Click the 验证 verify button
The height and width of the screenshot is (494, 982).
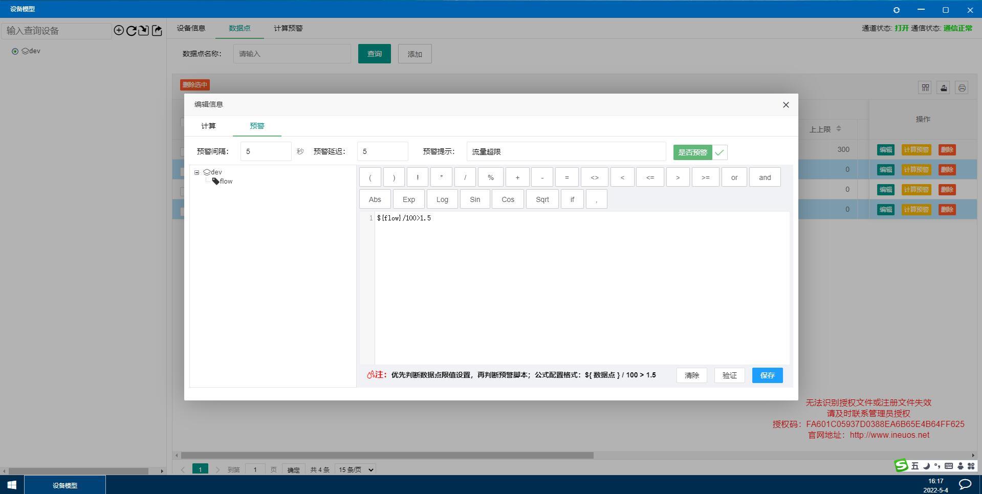[729, 375]
